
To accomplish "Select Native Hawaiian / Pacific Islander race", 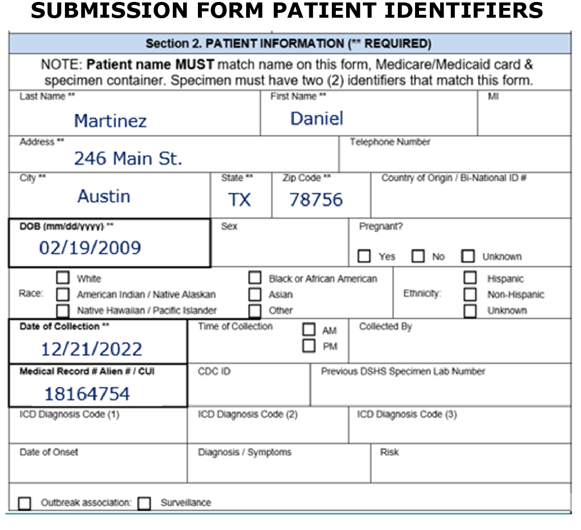I will [63, 310].
